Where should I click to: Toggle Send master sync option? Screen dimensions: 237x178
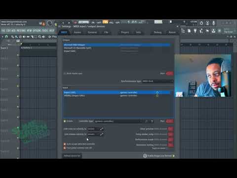click(x=73, y=73)
